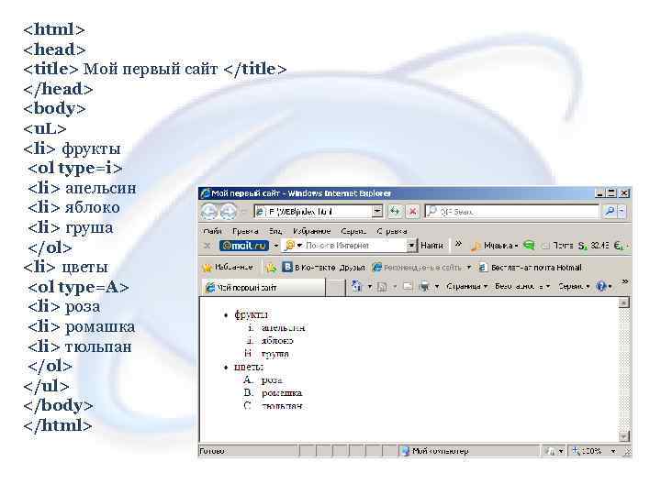This screenshot has width=661, height=495.
Task: Open status bar security icon dropdown
Action: pos(561,451)
